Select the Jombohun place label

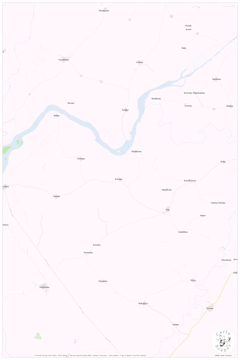point(183,232)
